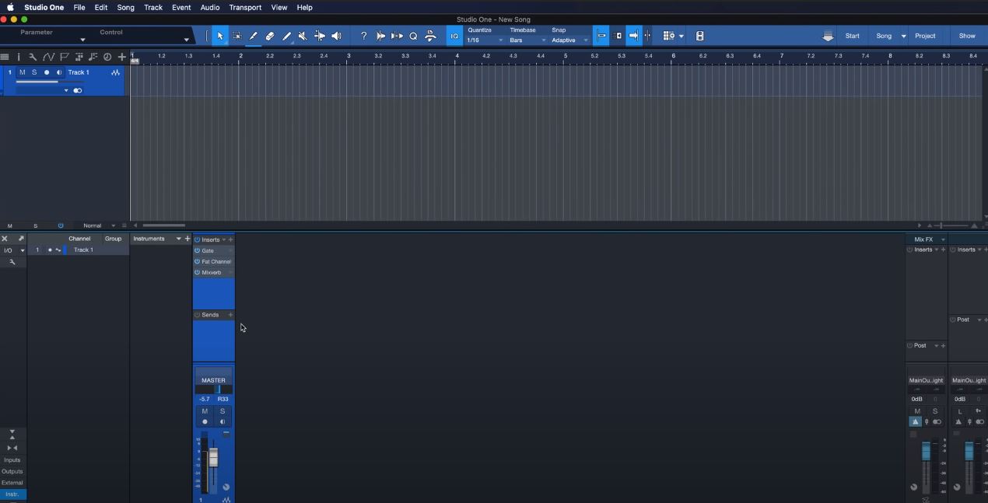Screen dimensions: 988x503
Task: Mute Track 1 in the arrangement
Action: (22, 72)
